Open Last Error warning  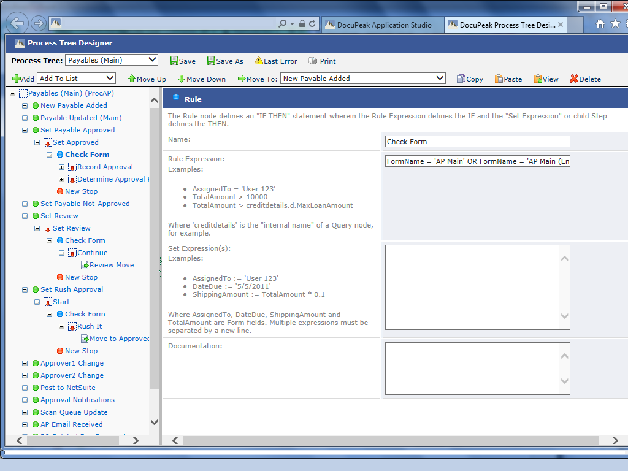pyautogui.click(x=276, y=61)
